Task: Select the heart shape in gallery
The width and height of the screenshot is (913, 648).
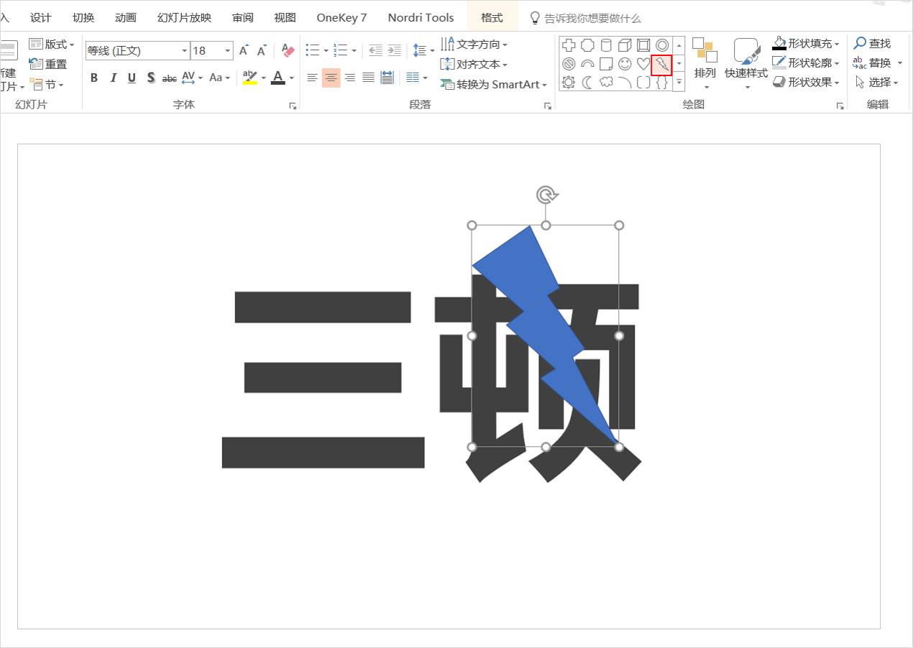Action: [643, 65]
